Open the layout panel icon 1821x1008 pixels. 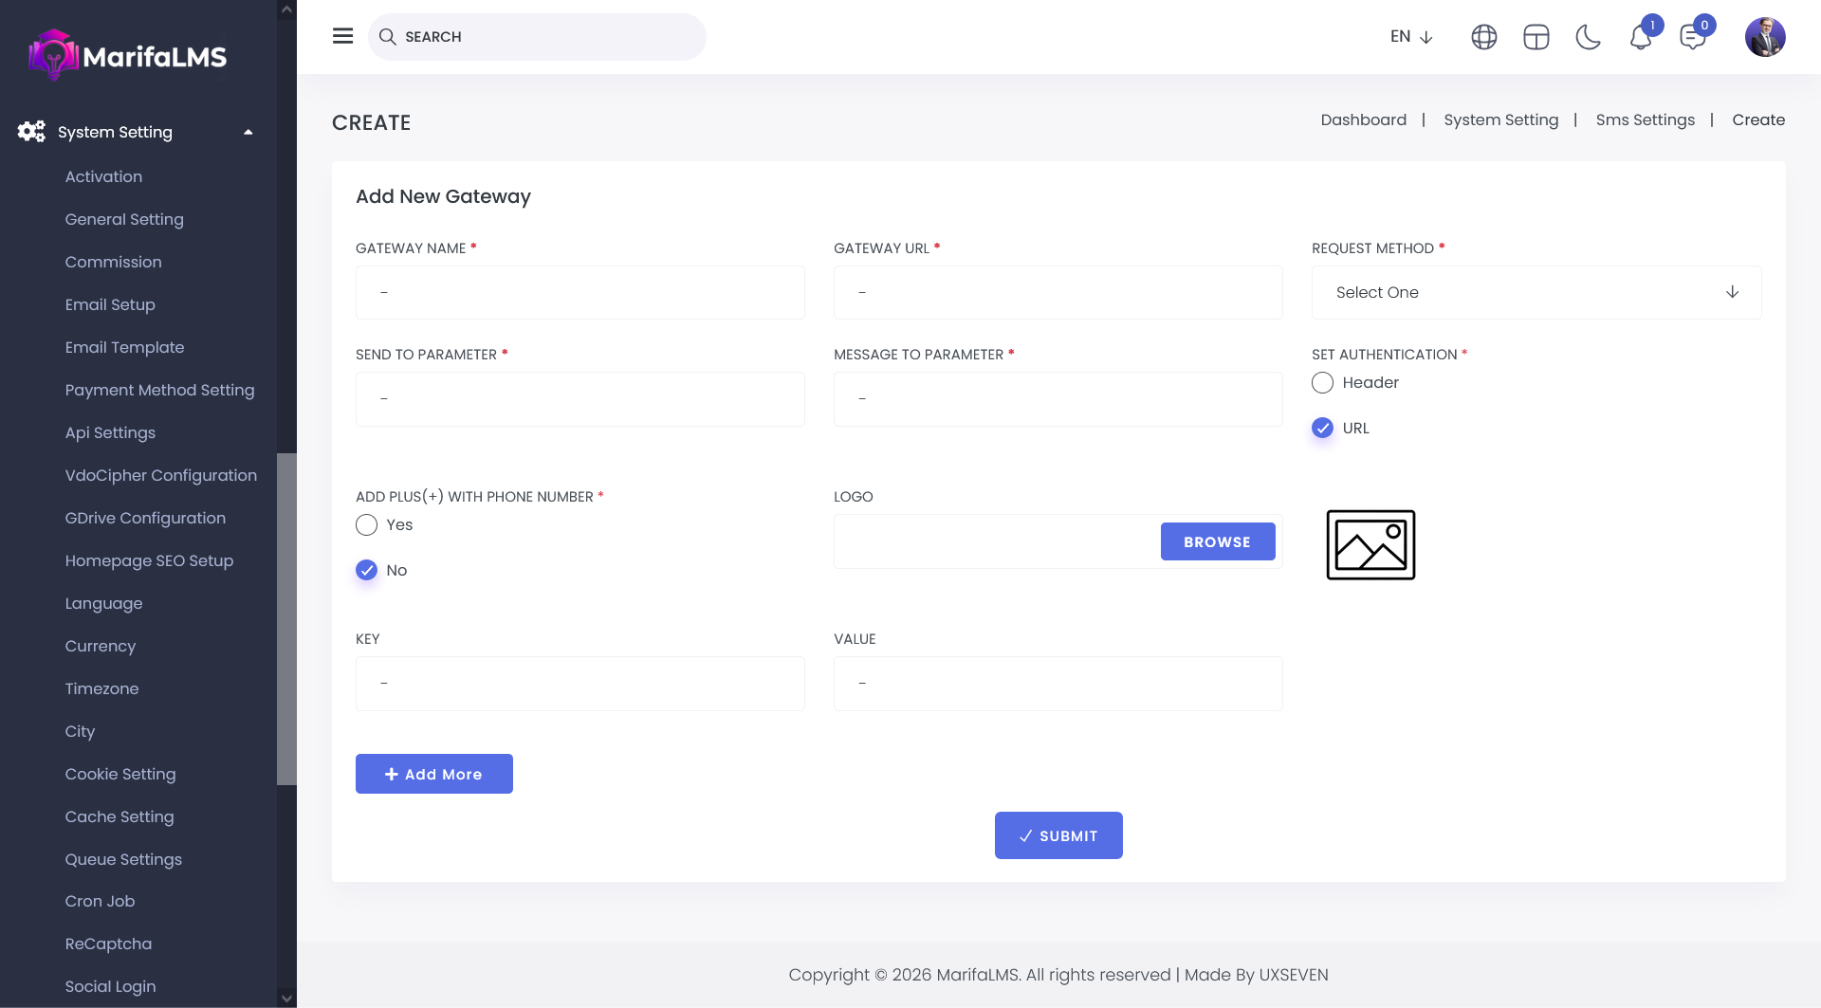tap(1536, 37)
